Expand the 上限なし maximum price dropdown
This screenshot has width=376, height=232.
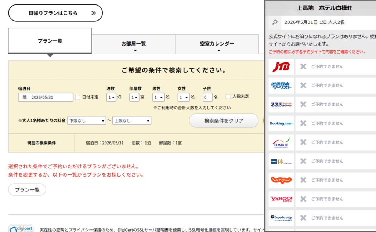pos(132,121)
